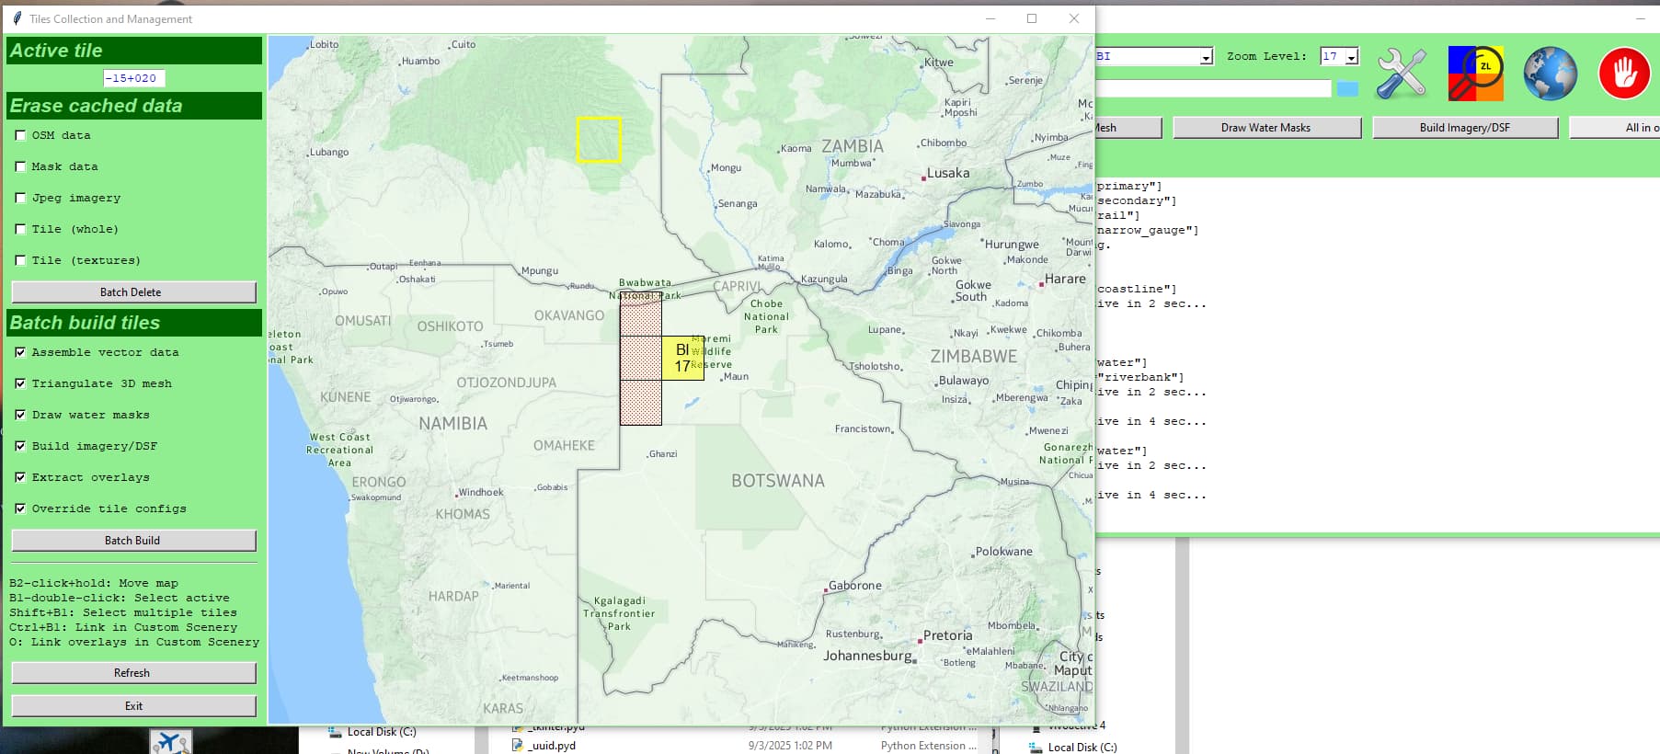Toggle Override tile configs checkbox
Screen dimensions: 1660x754
[20, 508]
